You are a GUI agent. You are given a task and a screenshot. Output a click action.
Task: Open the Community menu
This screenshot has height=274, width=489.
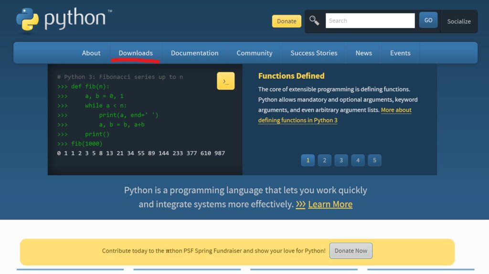255,53
